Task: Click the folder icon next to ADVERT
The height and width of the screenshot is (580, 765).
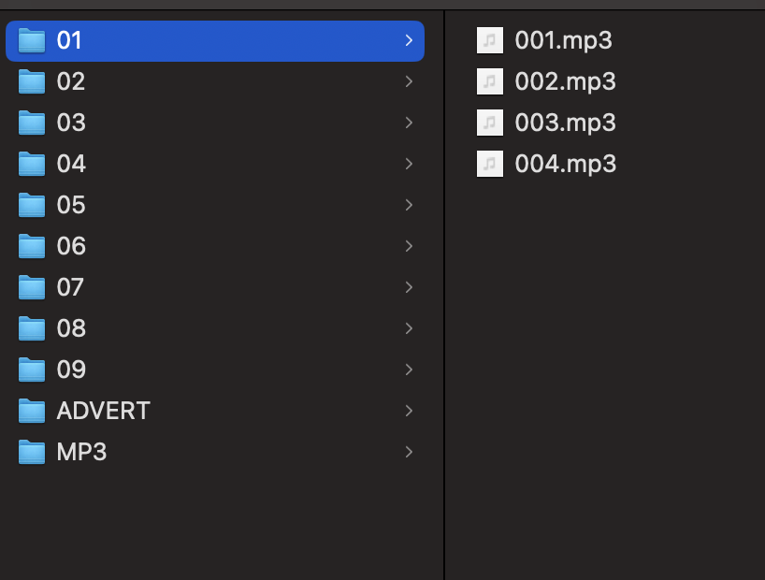Action: click(33, 412)
